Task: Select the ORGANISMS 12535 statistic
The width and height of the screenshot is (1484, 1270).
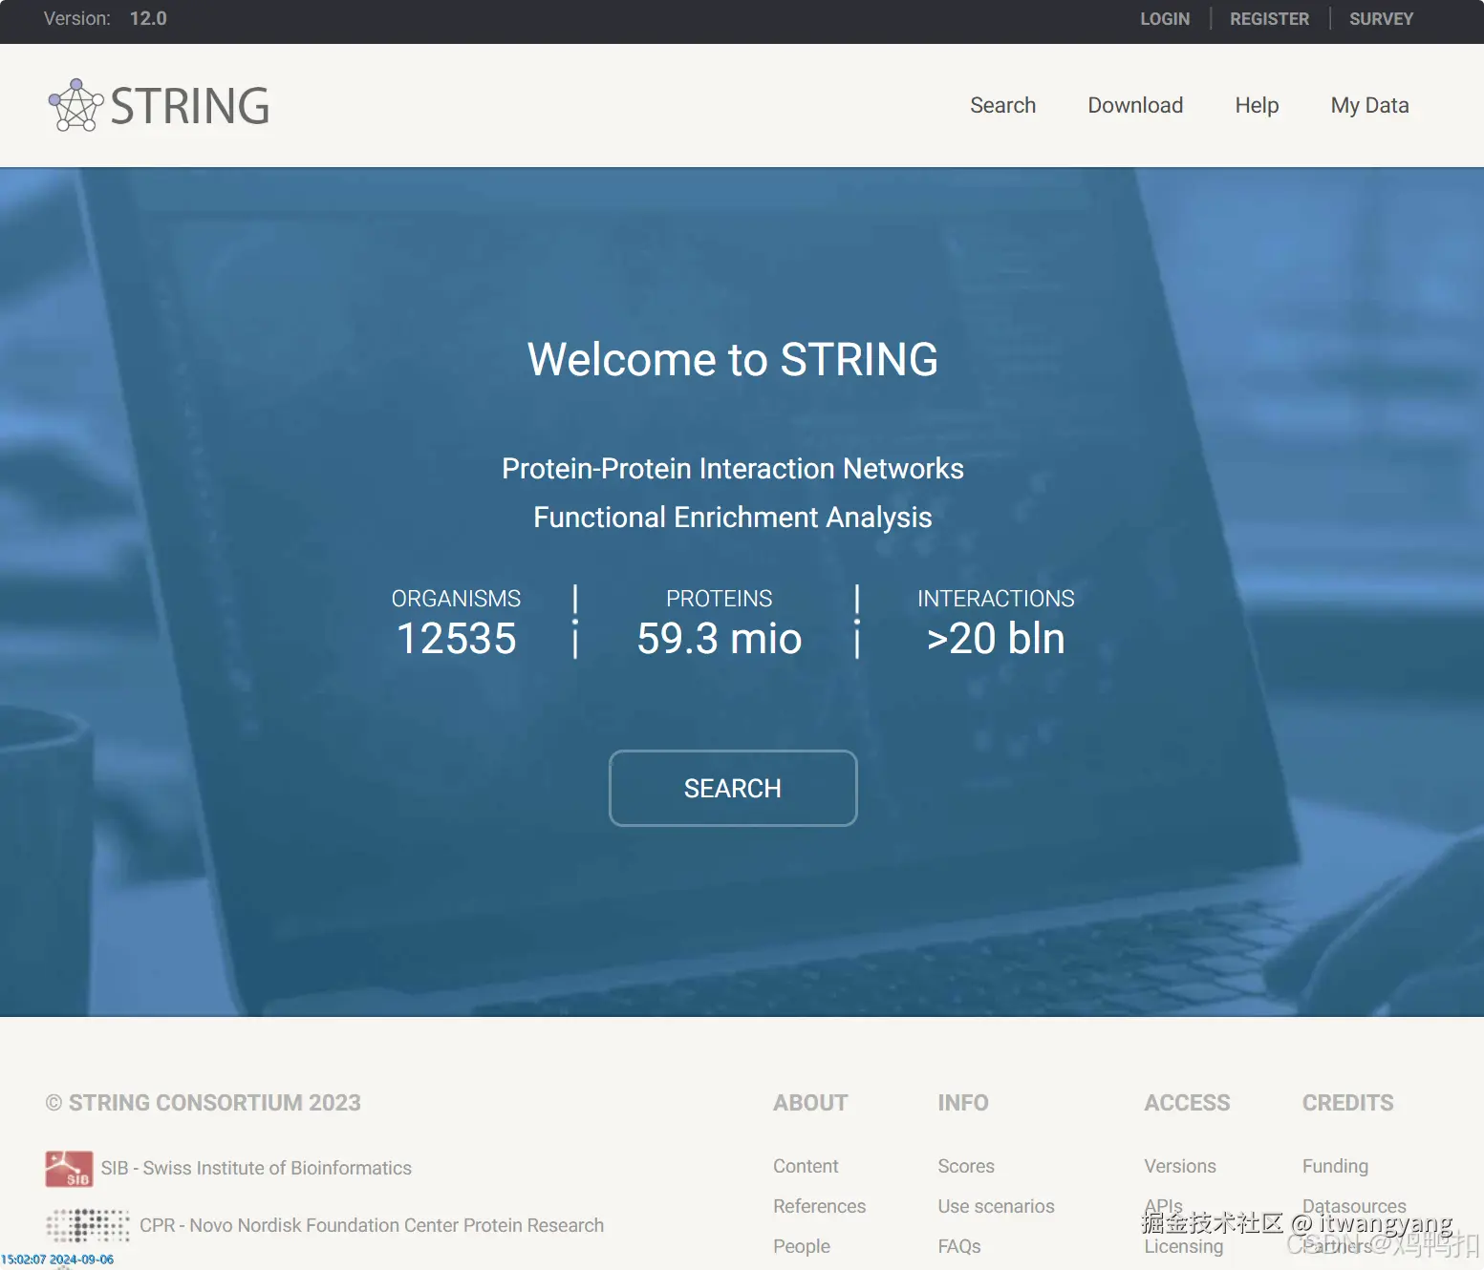Action: pos(456,623)
